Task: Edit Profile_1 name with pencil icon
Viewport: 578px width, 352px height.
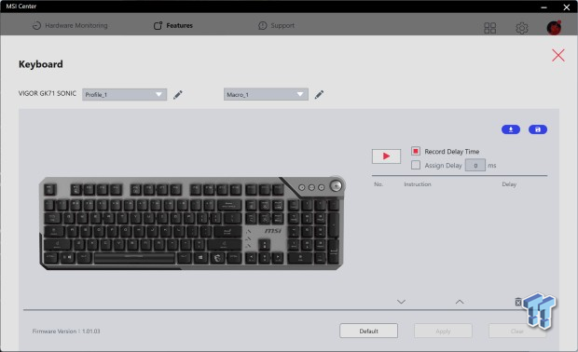Action: click(178, 95)
